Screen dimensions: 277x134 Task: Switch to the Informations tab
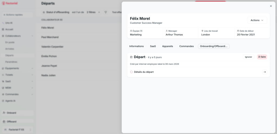coord(136,46)
